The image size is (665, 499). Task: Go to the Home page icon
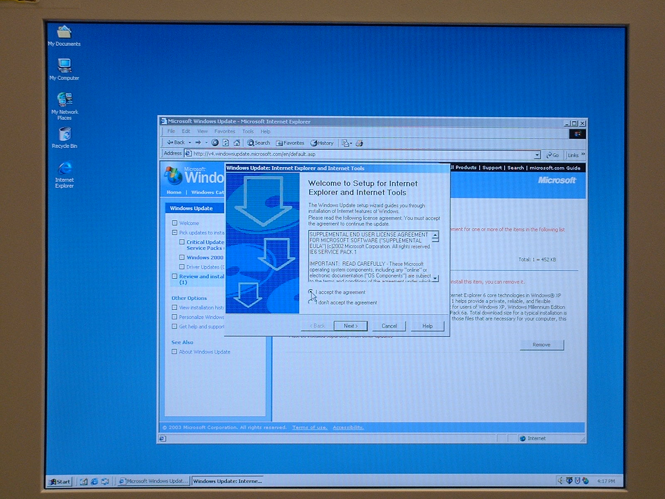(236, 143)
